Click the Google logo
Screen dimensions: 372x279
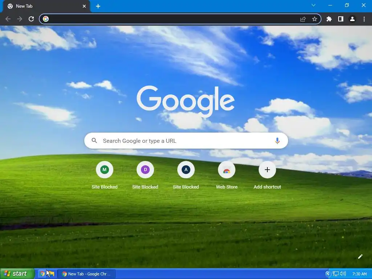coord(186,101)
